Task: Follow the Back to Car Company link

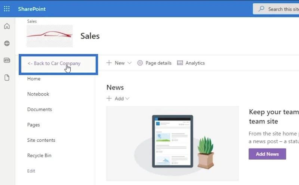Action: (54, 63)
